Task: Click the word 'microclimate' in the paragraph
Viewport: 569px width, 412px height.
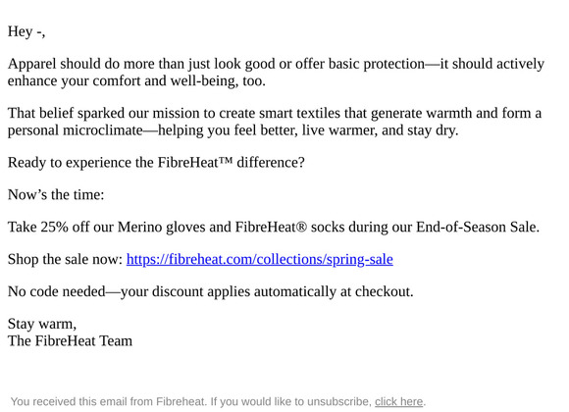Action: pos(103,129)
